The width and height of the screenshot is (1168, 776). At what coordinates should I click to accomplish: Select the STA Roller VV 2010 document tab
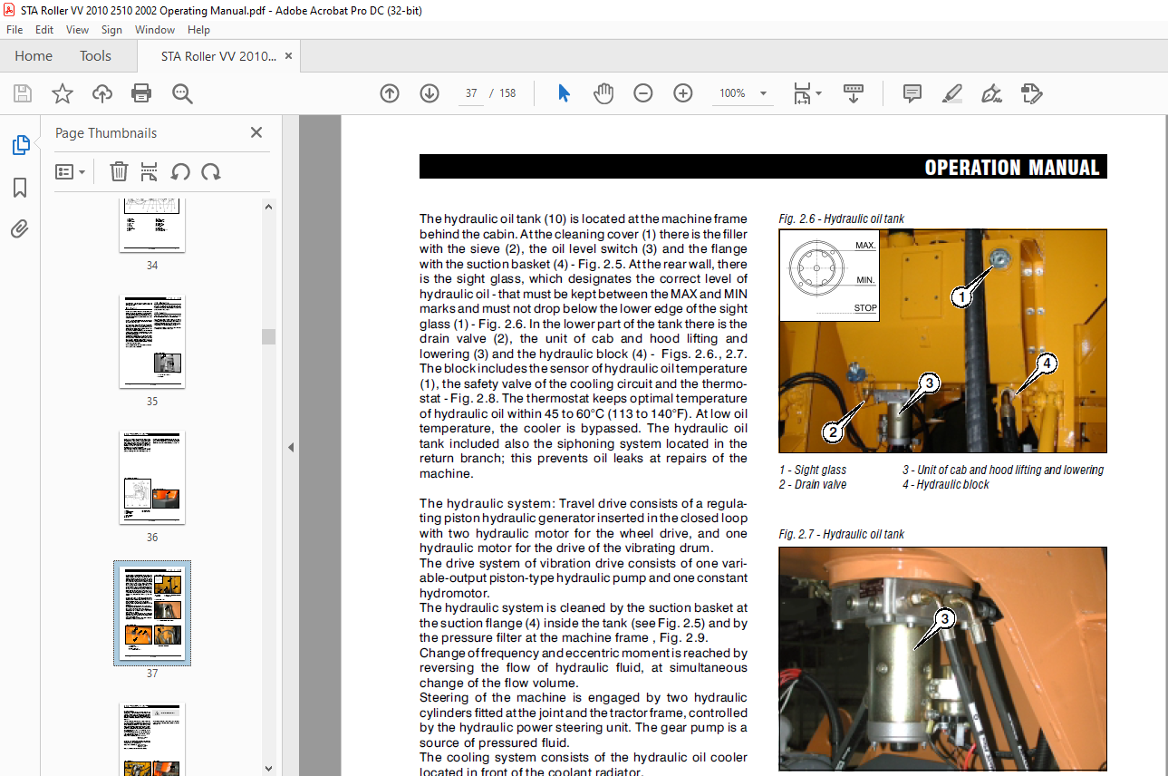(x=218, y=56)
